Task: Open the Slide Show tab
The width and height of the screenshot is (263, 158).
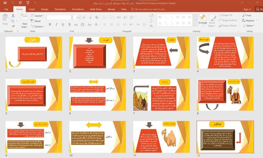Action: (96, 9)
